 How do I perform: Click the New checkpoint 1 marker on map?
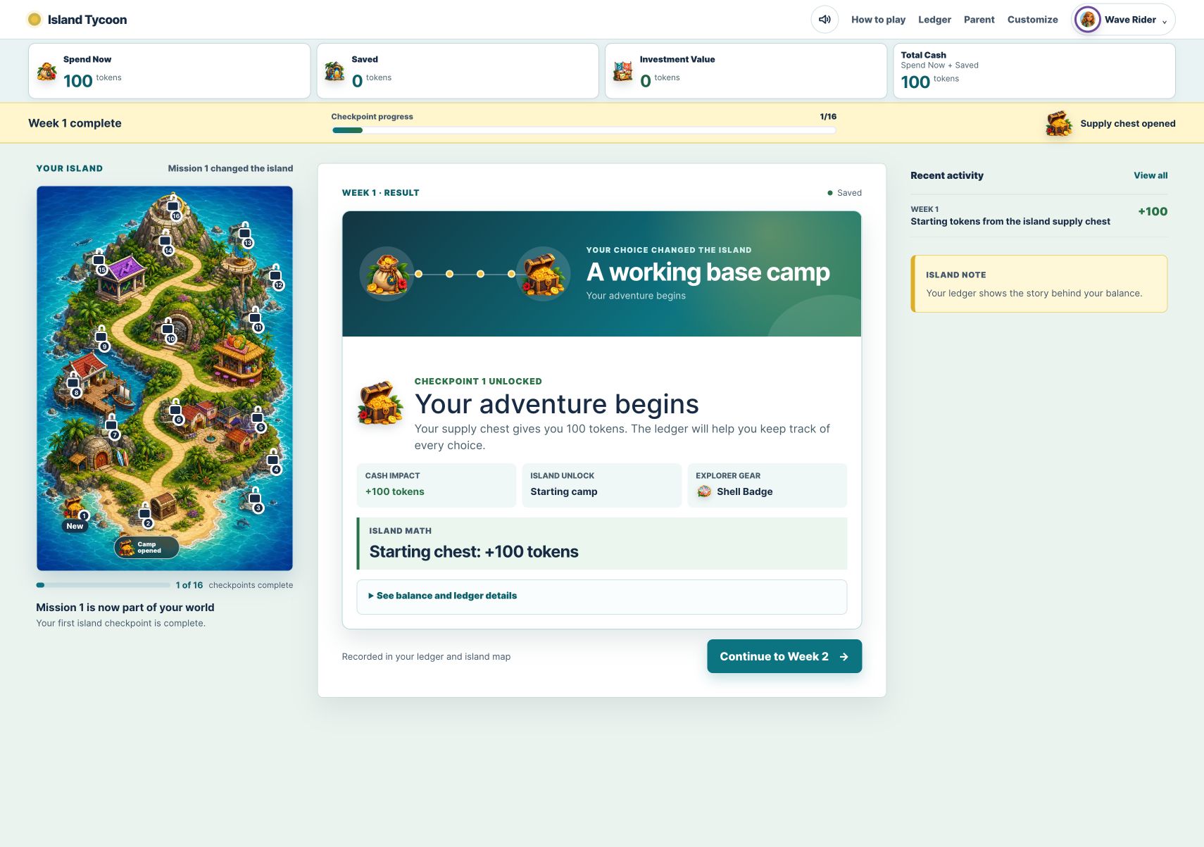pyautogui.click(x=75, y=515)
